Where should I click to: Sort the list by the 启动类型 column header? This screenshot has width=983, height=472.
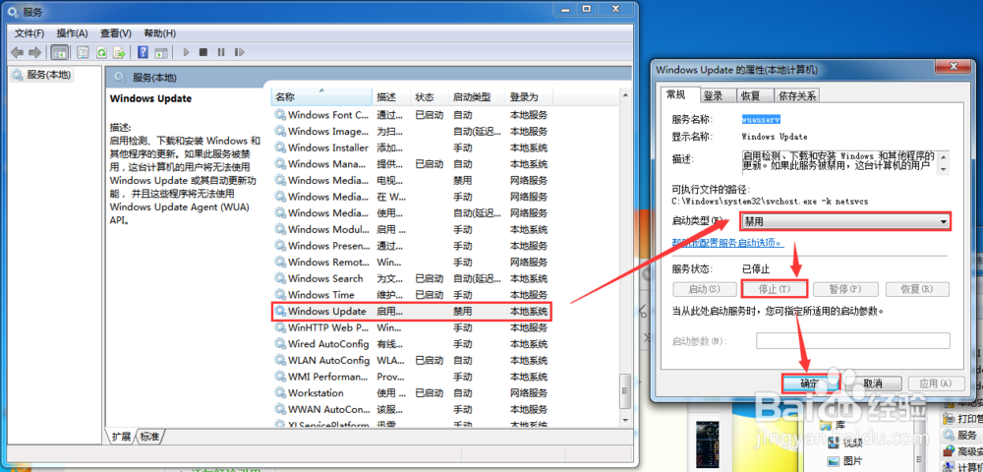(x=478, y=97)
